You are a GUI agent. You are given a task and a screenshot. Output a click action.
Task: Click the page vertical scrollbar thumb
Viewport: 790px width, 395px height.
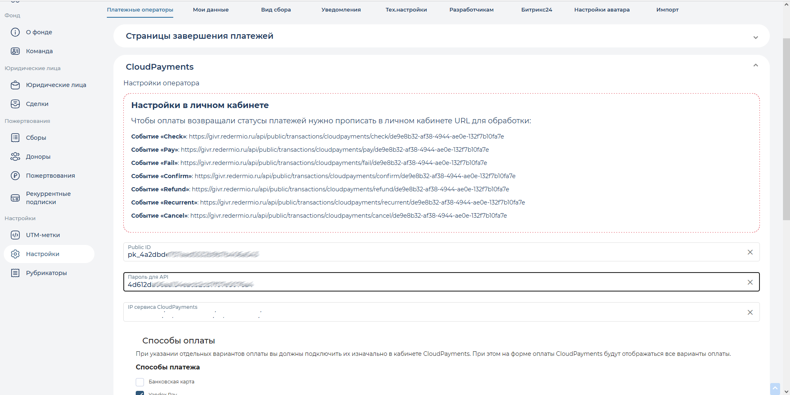pyautogui.click(x=786, y=129)
